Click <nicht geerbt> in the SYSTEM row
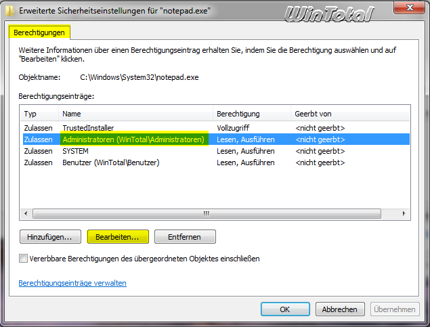 coord(320,151)
